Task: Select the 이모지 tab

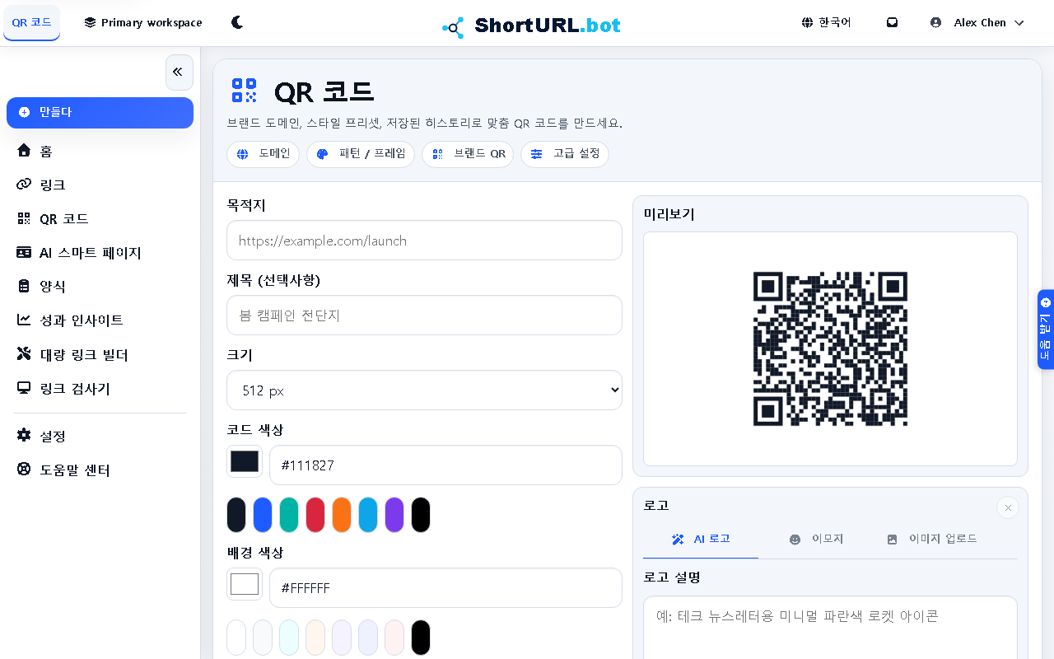Action: click(x=816, y=540)
